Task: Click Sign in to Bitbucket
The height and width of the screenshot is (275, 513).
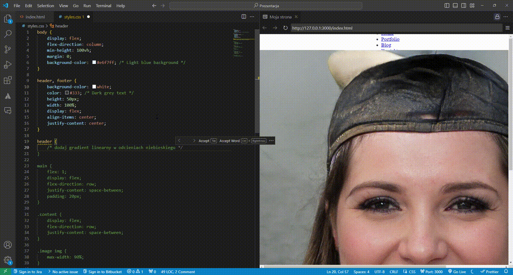Action: (103, 272)
